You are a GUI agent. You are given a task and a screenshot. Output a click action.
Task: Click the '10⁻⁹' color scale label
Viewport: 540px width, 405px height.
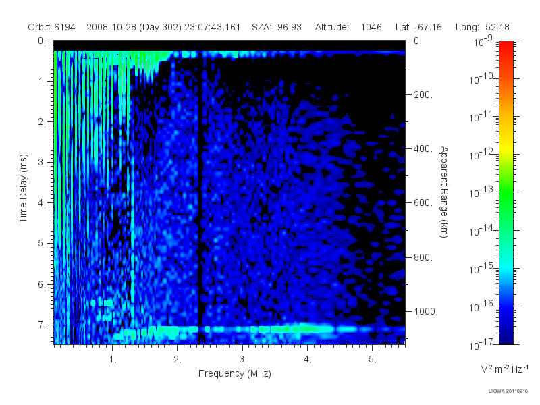(483, 41)
